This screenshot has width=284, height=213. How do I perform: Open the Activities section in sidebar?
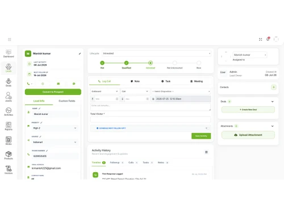coord(9,112)
